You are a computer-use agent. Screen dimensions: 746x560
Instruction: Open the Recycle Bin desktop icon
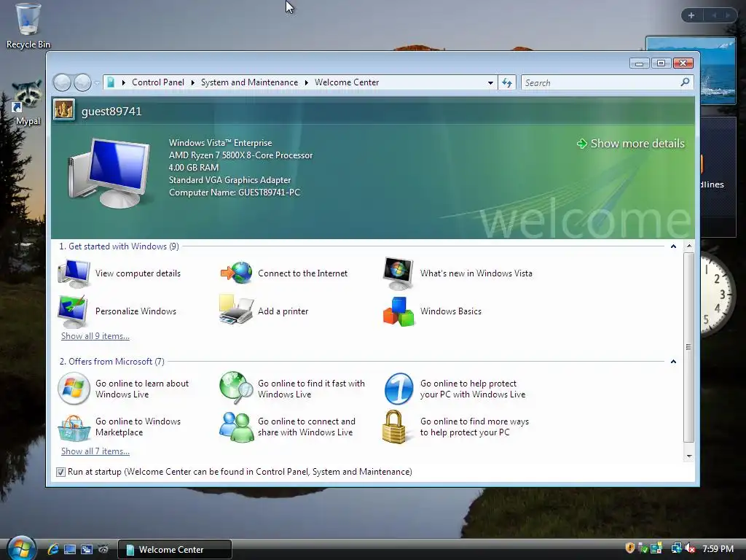pos(28,26)
